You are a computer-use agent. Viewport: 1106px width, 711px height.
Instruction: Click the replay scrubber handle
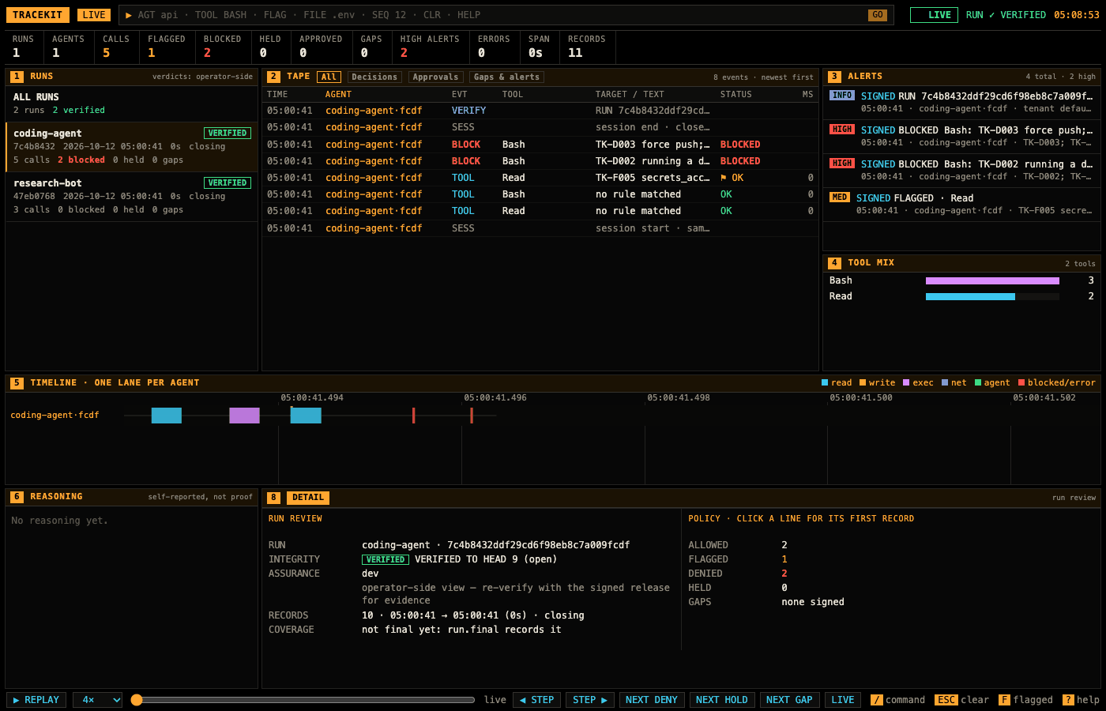click(137, 700)
